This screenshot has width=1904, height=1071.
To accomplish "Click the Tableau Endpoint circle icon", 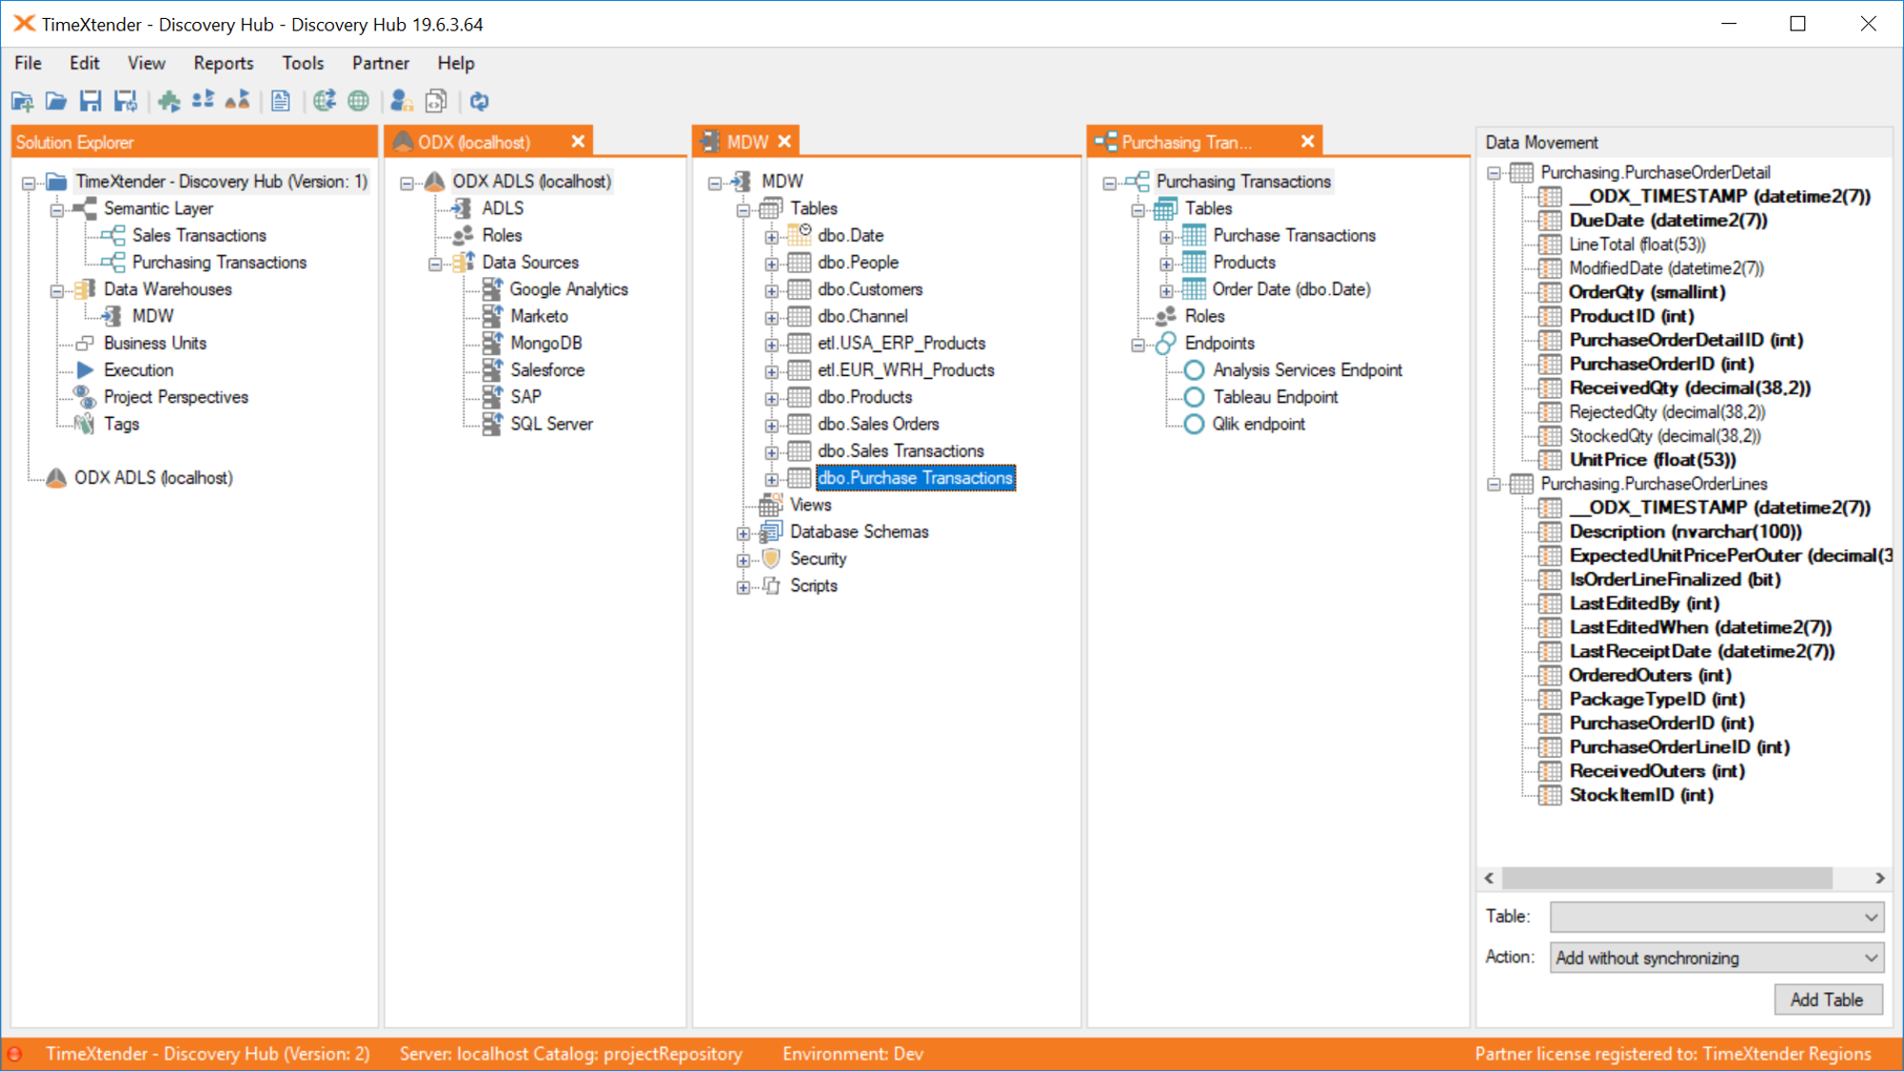I will [x=1194, y=397].
